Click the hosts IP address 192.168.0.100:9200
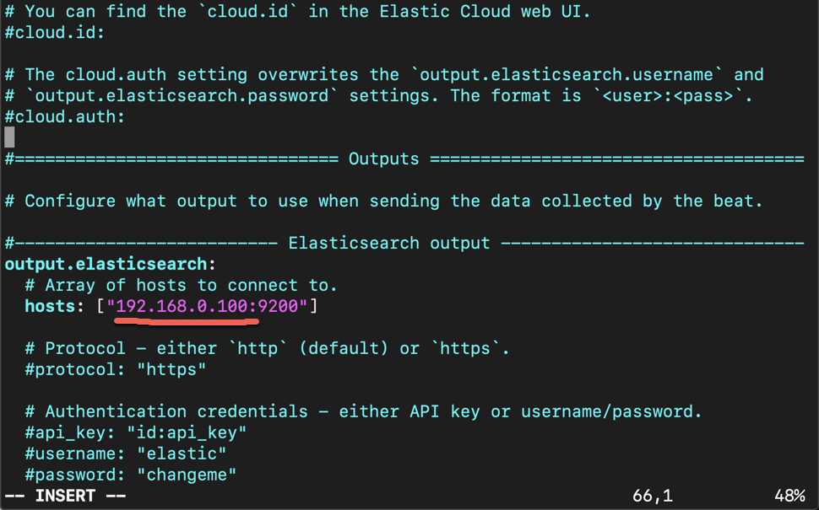 [207, 306]
